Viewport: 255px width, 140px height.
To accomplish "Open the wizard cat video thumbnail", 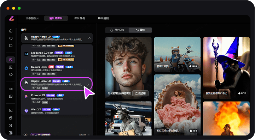I will tap(226, 68).
